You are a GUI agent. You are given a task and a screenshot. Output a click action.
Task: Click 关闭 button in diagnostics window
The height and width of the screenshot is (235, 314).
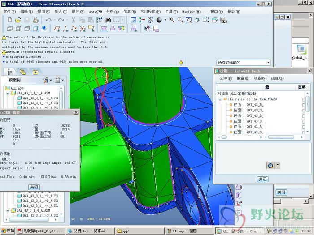(262, 179)
